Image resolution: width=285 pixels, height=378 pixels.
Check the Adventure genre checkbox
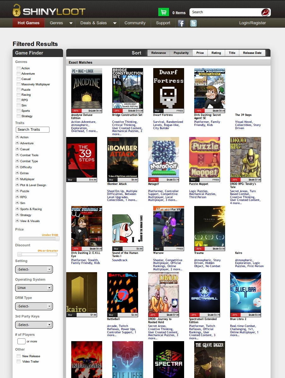click(19, 73)
